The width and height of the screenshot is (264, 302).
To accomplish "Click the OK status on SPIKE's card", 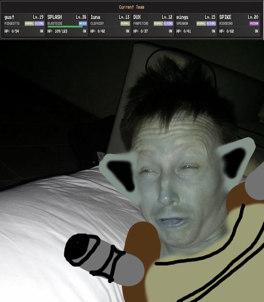I will pyautogui.click(x=257, y=31).
